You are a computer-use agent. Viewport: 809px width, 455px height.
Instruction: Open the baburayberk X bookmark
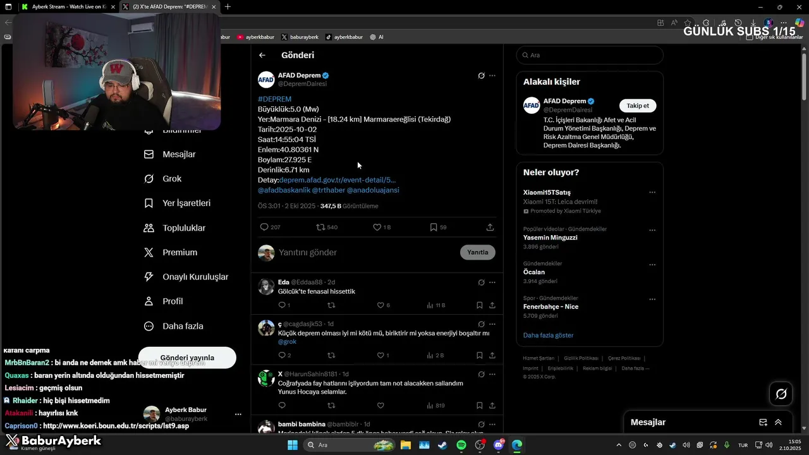tap(300, 37)
